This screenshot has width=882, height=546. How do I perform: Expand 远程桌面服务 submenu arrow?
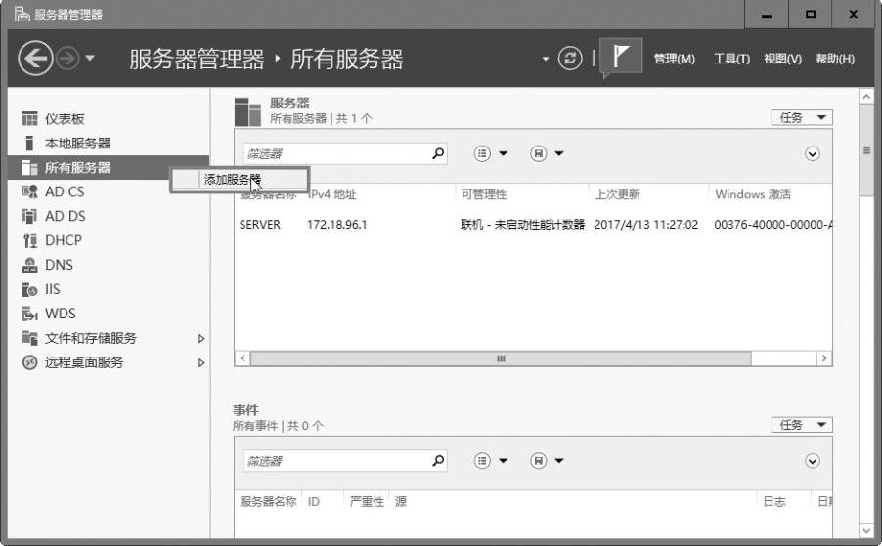tap(201, 363)
